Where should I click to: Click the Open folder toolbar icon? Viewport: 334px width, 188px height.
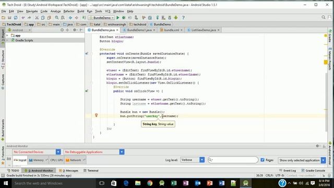[x=4, y=18]
